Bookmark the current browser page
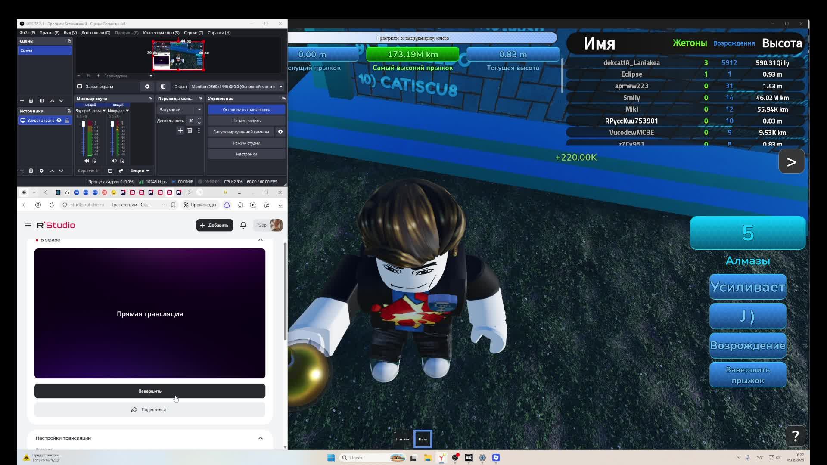The height and width of the screenshot is (465, 827). pos(174,205)
